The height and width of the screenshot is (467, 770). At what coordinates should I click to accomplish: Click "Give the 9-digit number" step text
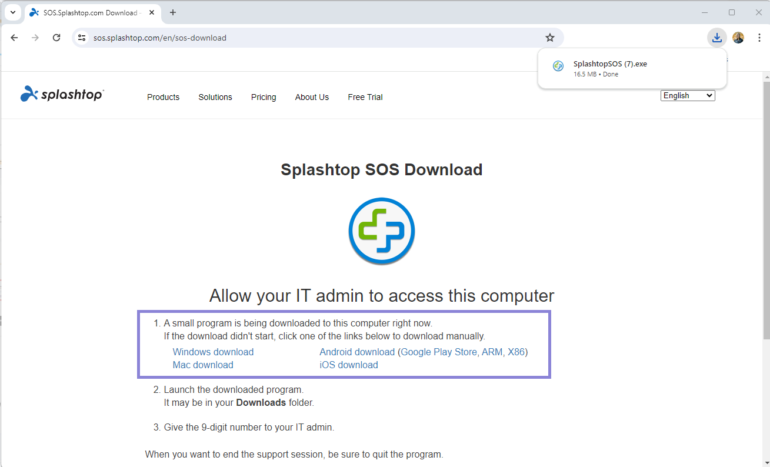coord(249,428)
